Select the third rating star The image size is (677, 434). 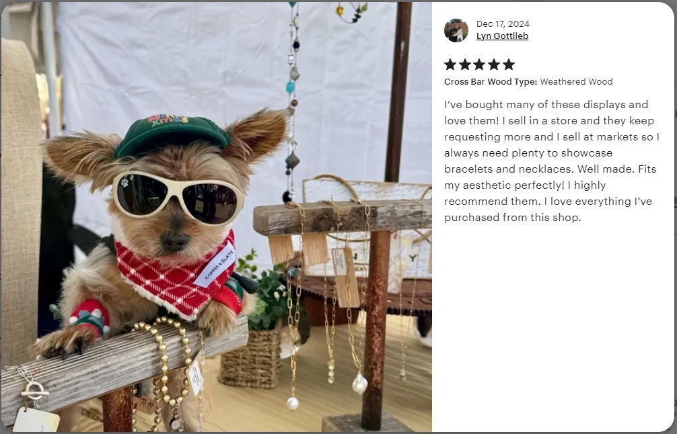tap(480, 64)
